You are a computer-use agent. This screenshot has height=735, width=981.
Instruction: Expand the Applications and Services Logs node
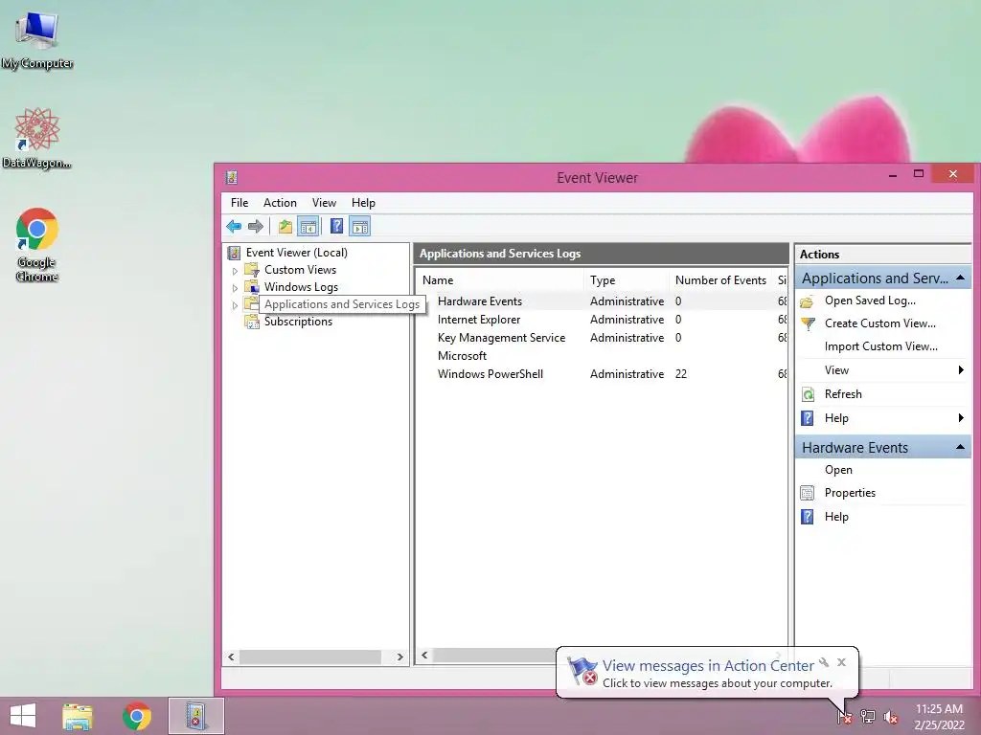point(236,305)
